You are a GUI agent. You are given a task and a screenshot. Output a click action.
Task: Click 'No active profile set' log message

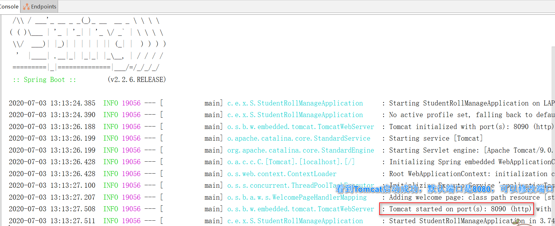(x=472, y=115)
